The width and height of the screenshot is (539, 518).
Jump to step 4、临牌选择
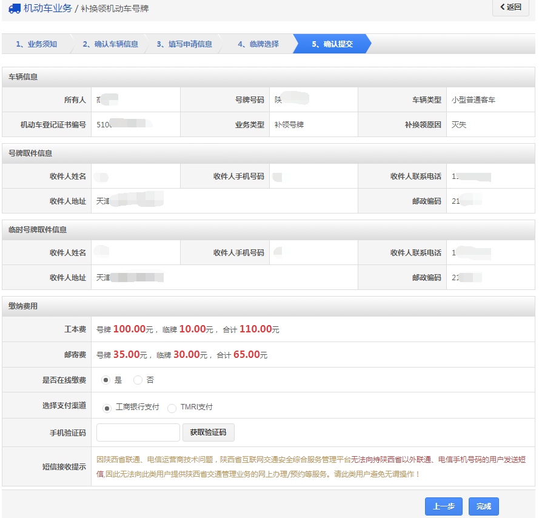[x=258, y=44]
